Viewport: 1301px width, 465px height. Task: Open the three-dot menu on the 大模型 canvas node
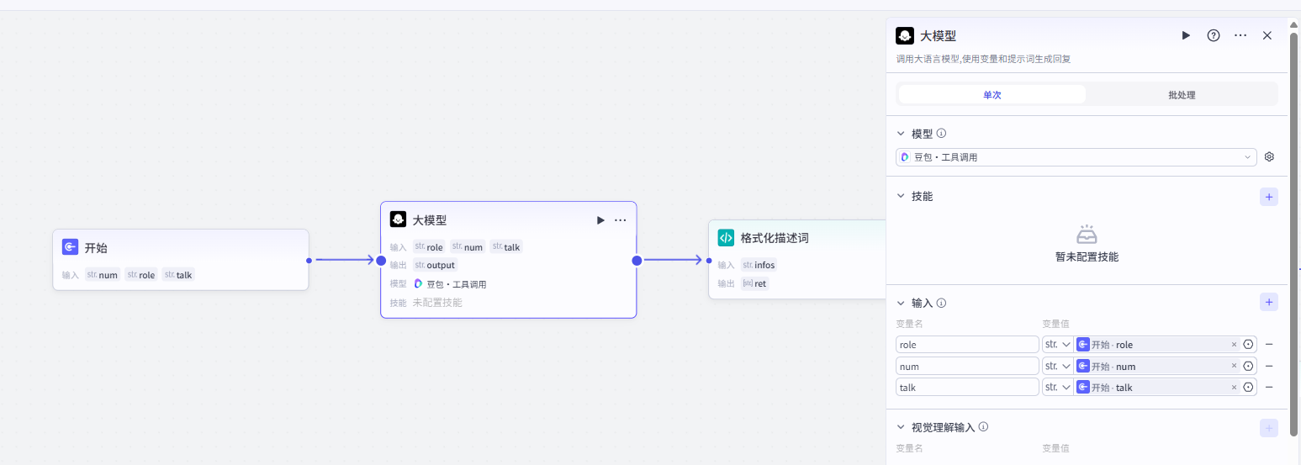(621, 220)
